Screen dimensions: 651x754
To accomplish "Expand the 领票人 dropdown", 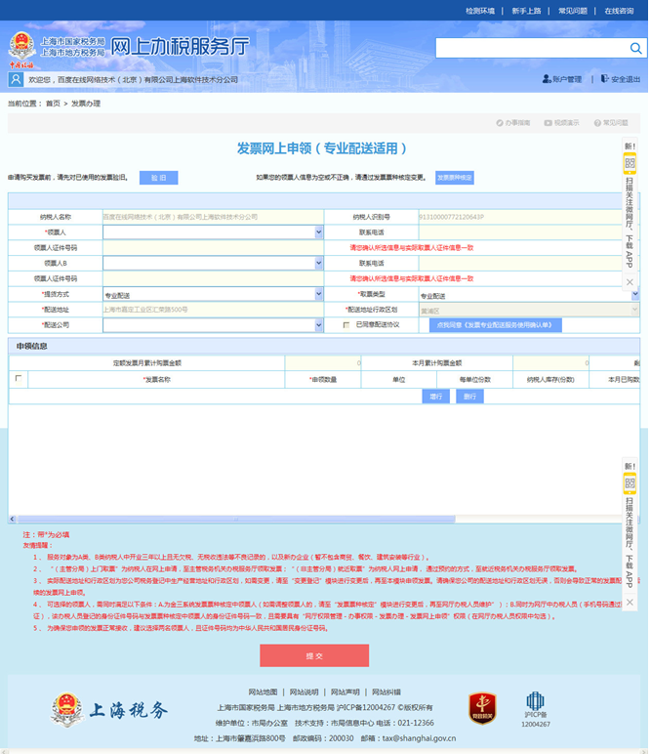I will (x=318, y=232).
